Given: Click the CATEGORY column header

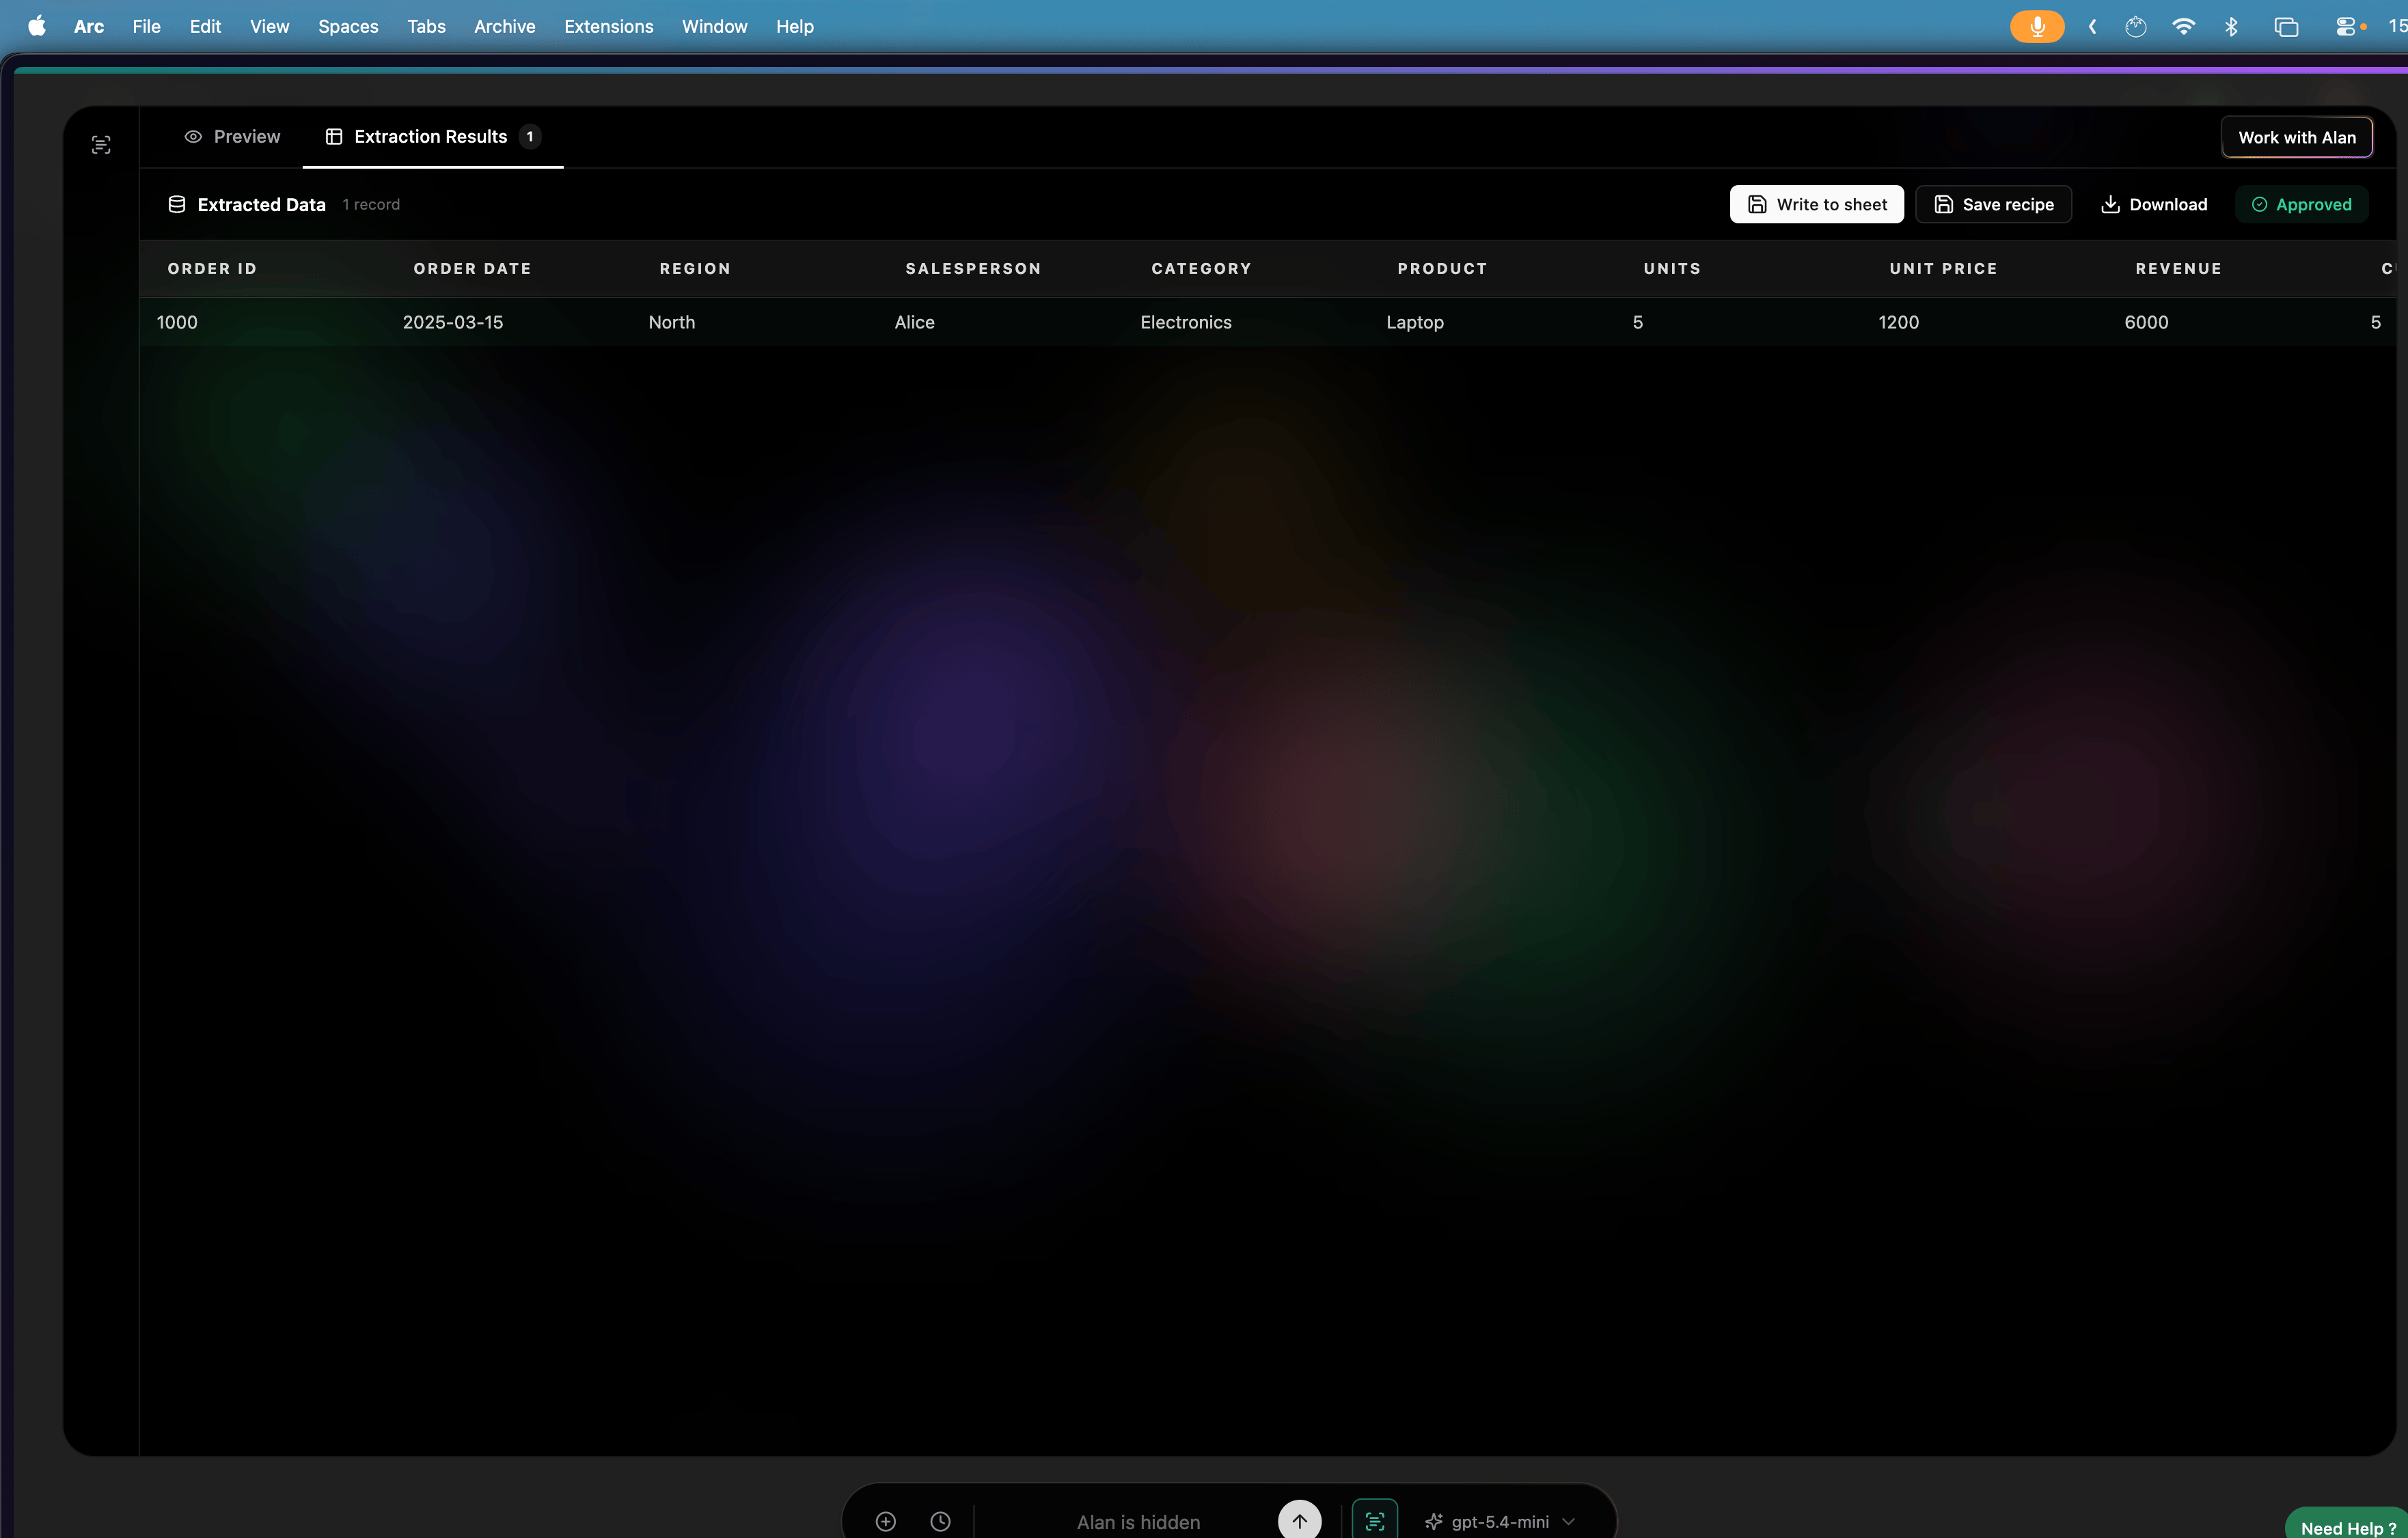Looking at the screenshot, I should 1201,269.
